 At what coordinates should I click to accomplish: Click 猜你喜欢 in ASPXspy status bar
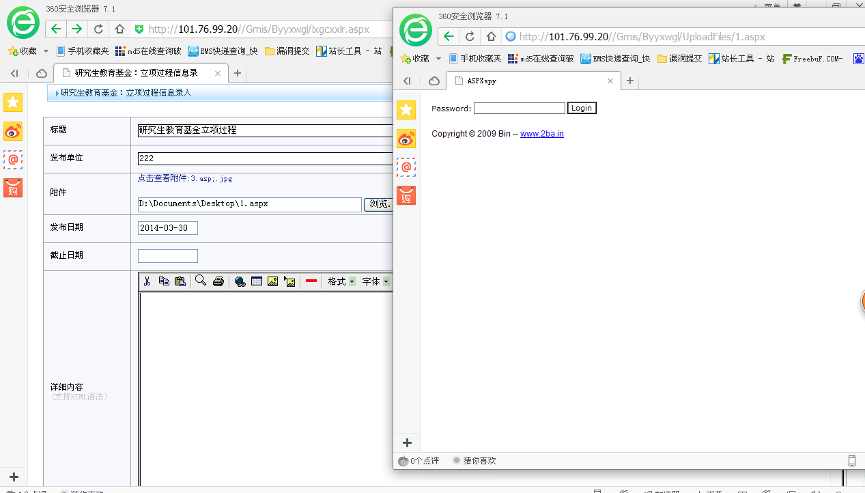(474, 461)
